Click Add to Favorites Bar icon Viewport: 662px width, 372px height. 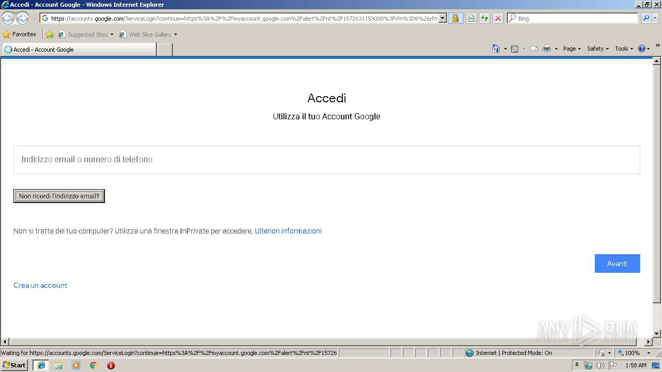click(x=50, y=35)
